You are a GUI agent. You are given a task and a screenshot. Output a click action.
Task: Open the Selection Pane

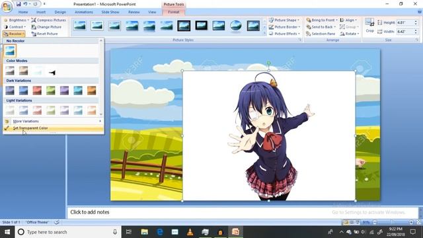click(x=321, y=34)
